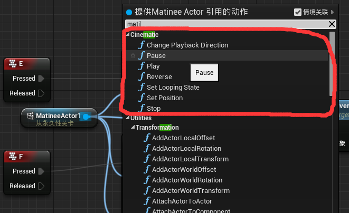Click function icon beside AddActorLocalOffset
This screenshot has width=349, height=213.
click(147, 138)
